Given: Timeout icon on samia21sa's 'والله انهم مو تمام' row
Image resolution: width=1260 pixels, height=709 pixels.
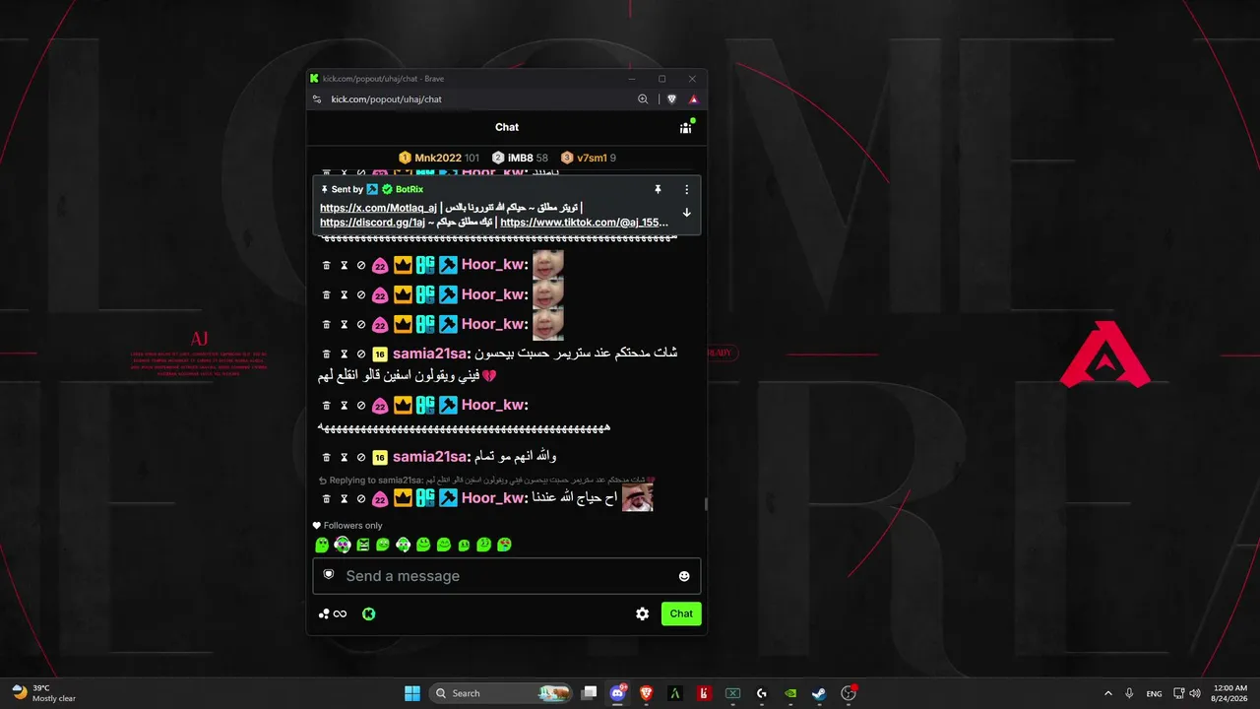Looking at the screenshot, I should 344,457.
